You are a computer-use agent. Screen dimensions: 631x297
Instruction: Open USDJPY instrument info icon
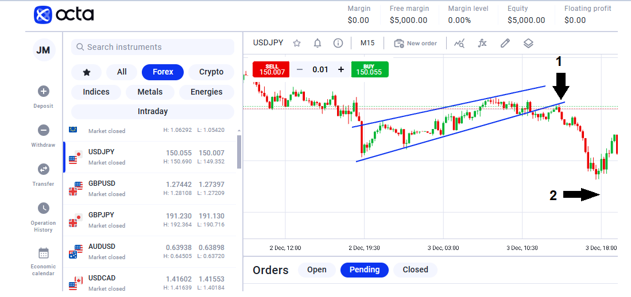click(338, 43)
